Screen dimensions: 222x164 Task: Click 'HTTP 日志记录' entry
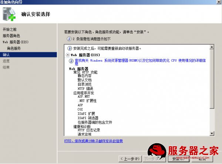[x=89, y=130]
